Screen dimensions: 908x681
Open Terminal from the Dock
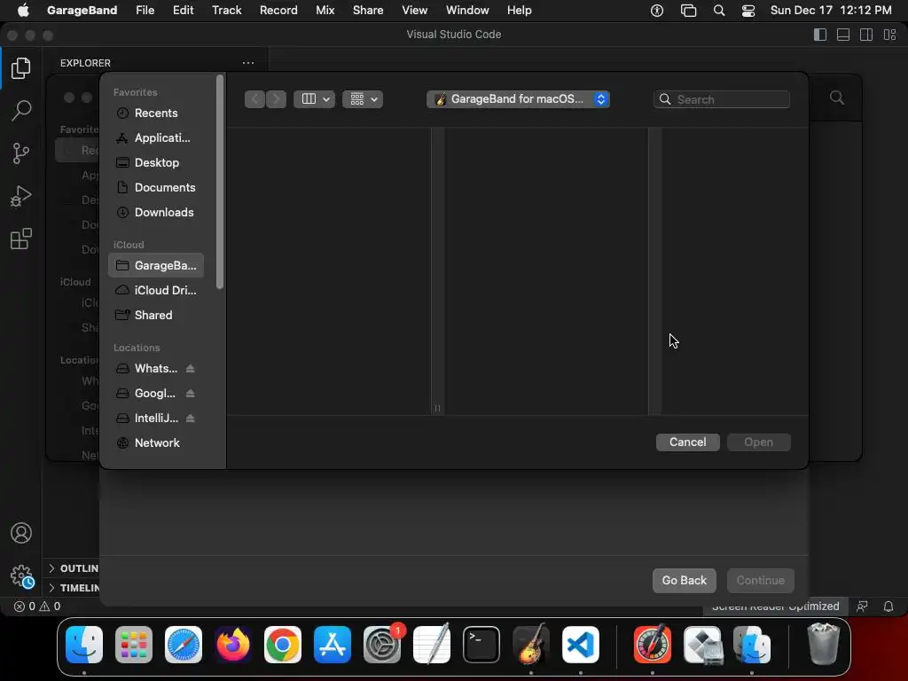point(481,644)
